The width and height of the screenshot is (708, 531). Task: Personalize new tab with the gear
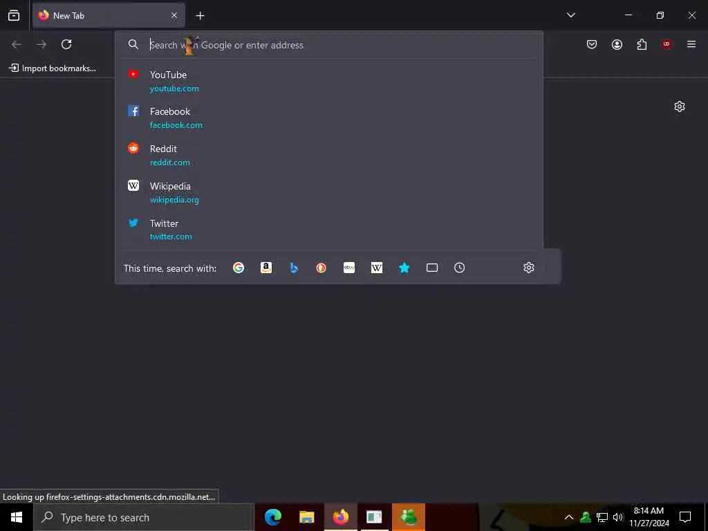(680, 106)
